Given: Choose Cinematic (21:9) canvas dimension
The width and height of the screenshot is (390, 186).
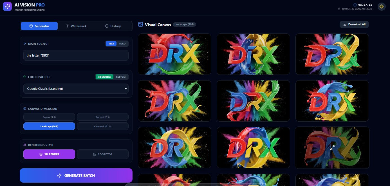Looking at the screenshot, I should pyautogui.click(x=103, y=126).
